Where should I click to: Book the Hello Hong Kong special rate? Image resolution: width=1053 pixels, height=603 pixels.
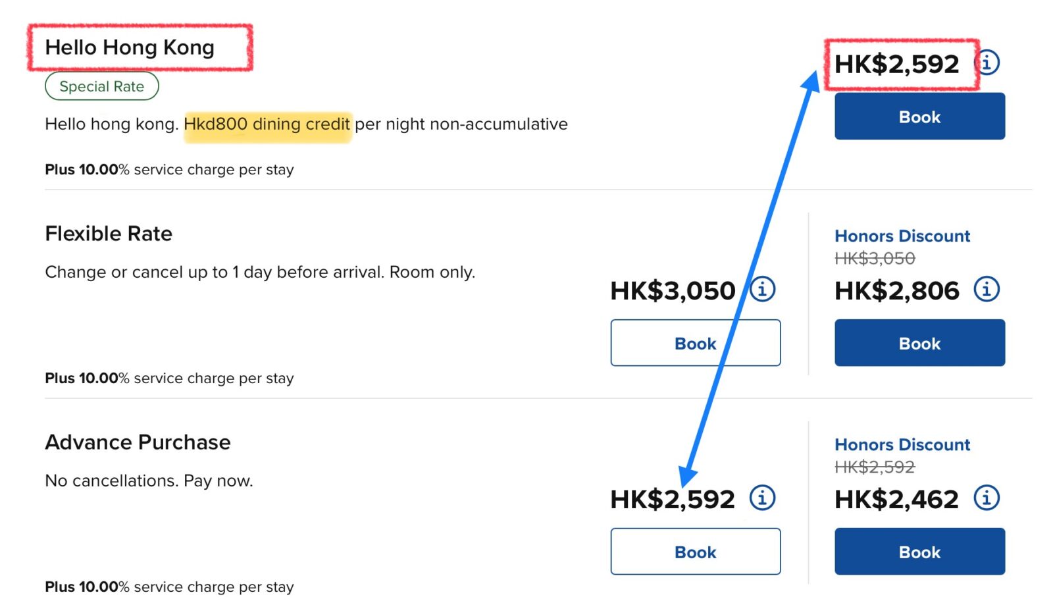pyautogui.click(x=919, y=117)
